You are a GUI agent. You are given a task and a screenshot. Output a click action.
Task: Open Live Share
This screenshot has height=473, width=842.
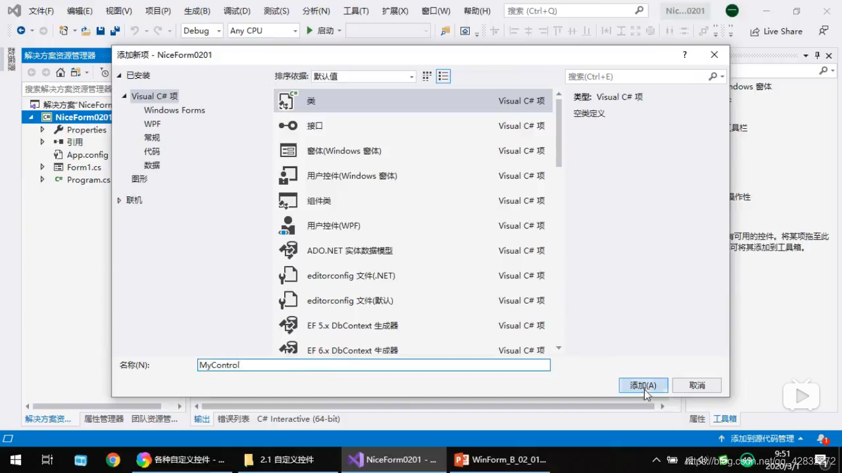[776, 31]
